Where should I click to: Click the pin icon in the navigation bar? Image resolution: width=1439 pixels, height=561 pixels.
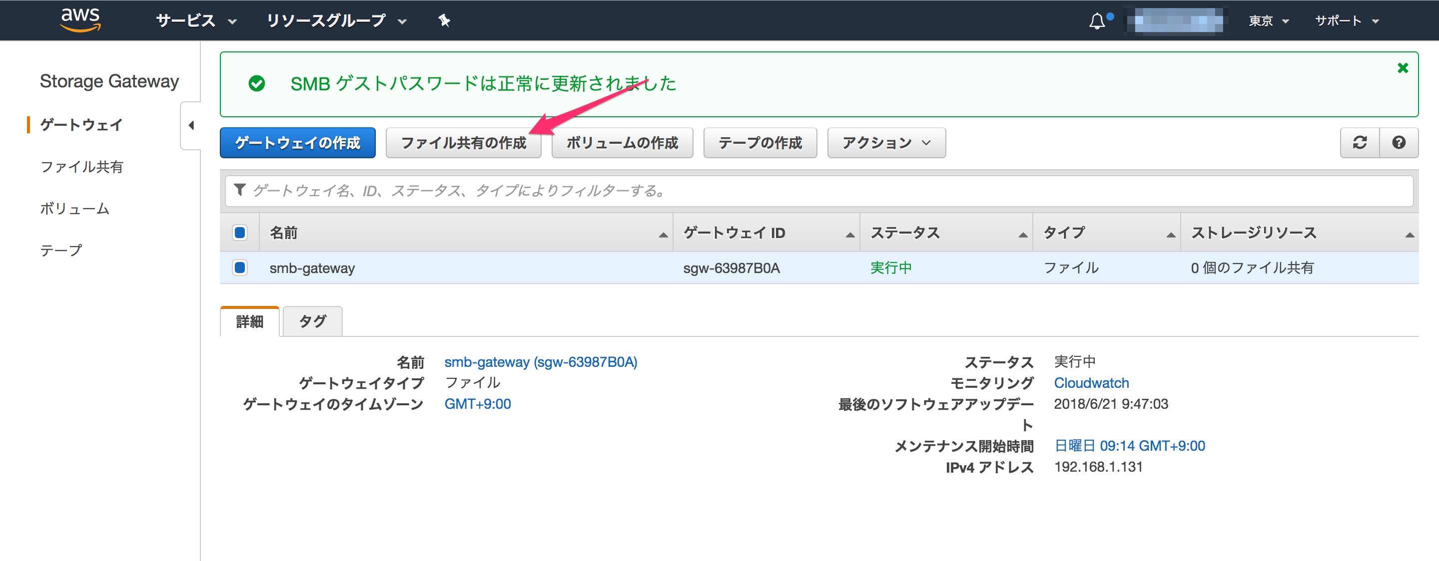(444, 20)
